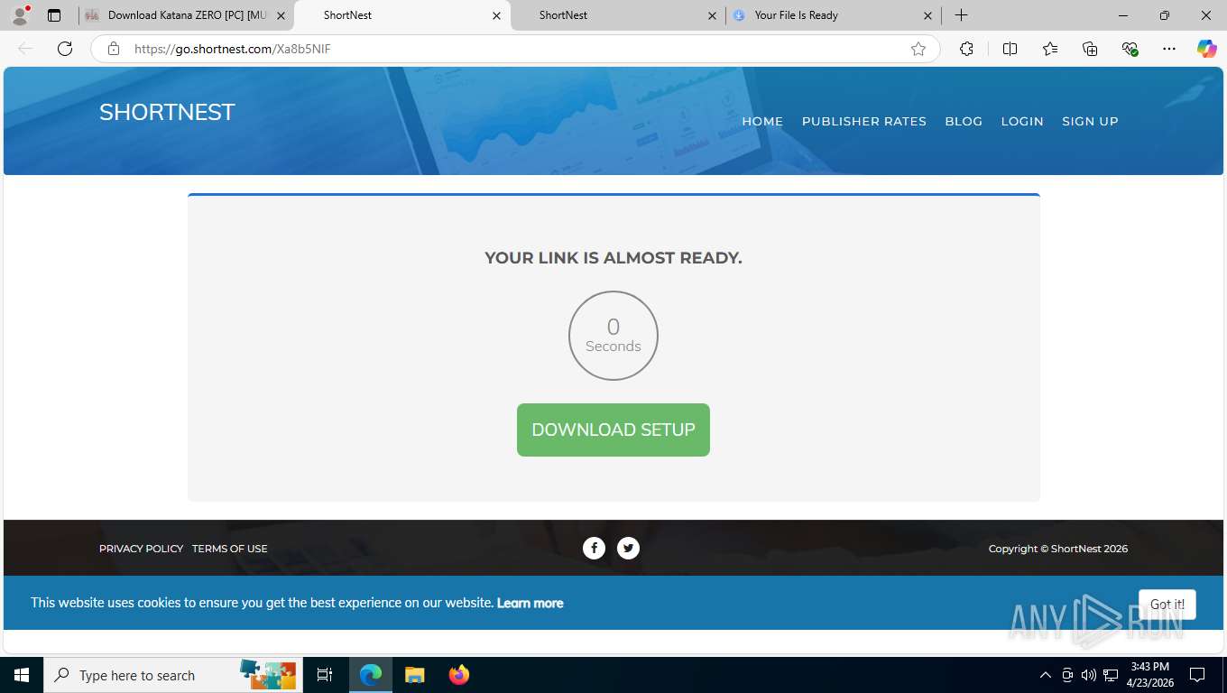The image size is (1227, 693).
Task: Close the Your File Is Ready tab
Action: click(928, 15)
